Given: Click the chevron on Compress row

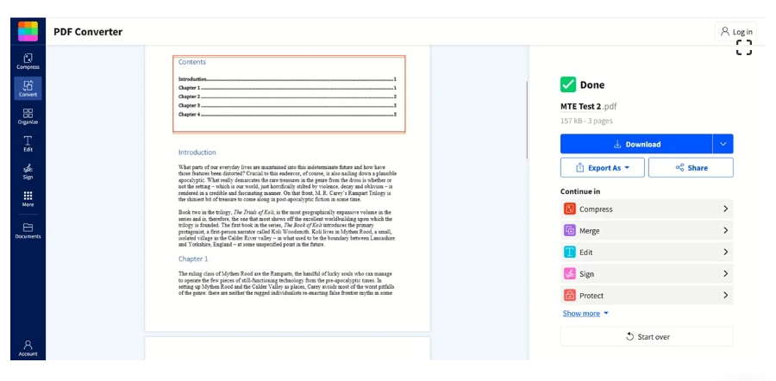Looking at the screenshot, I should [x=725, y=209].
